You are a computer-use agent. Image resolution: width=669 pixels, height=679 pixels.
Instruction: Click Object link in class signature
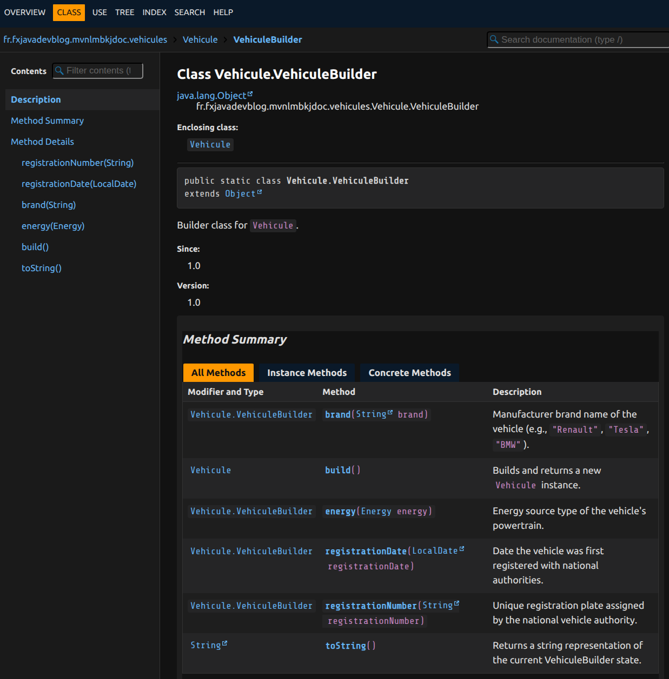pos(240,194)
